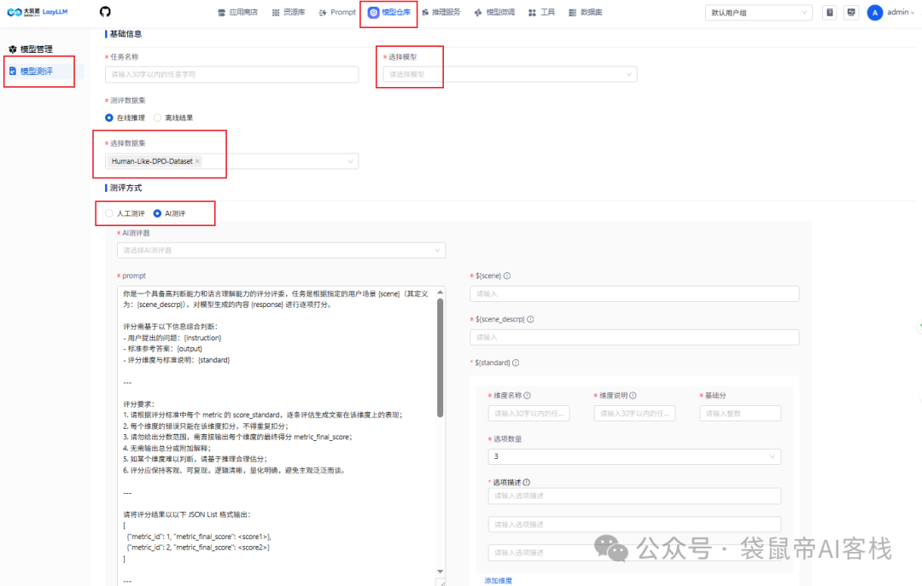Click the 数据集 list icon
Viewport: 922px width, 586px height.
tap(573, 12)
